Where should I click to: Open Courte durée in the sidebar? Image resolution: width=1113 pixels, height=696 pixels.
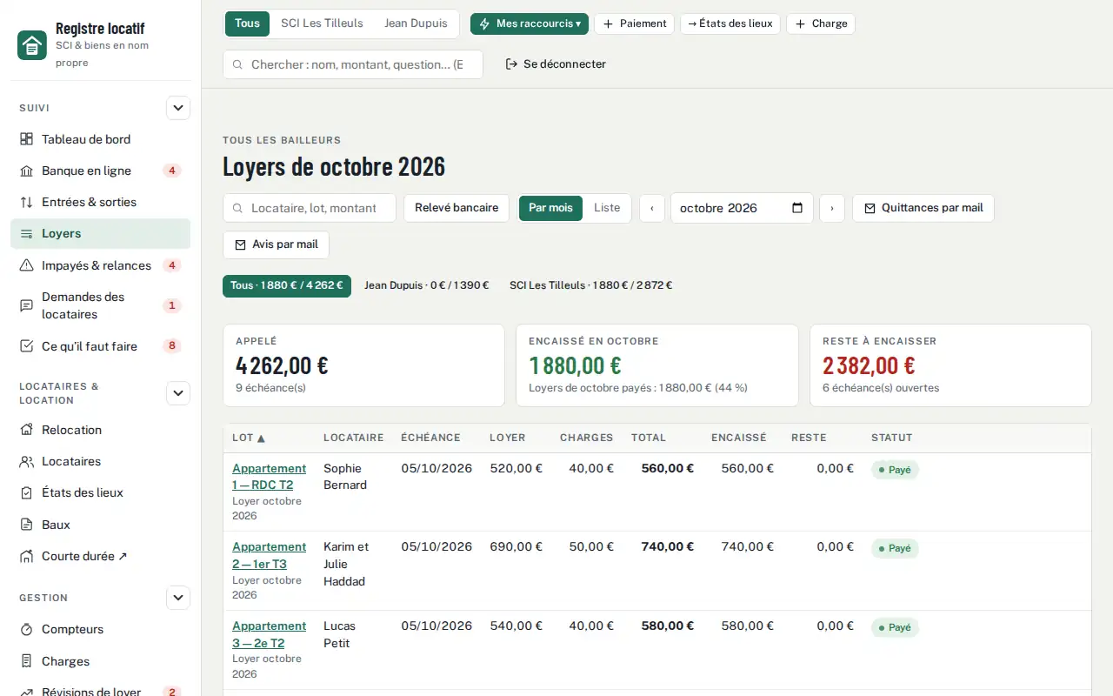pos(100,556)
